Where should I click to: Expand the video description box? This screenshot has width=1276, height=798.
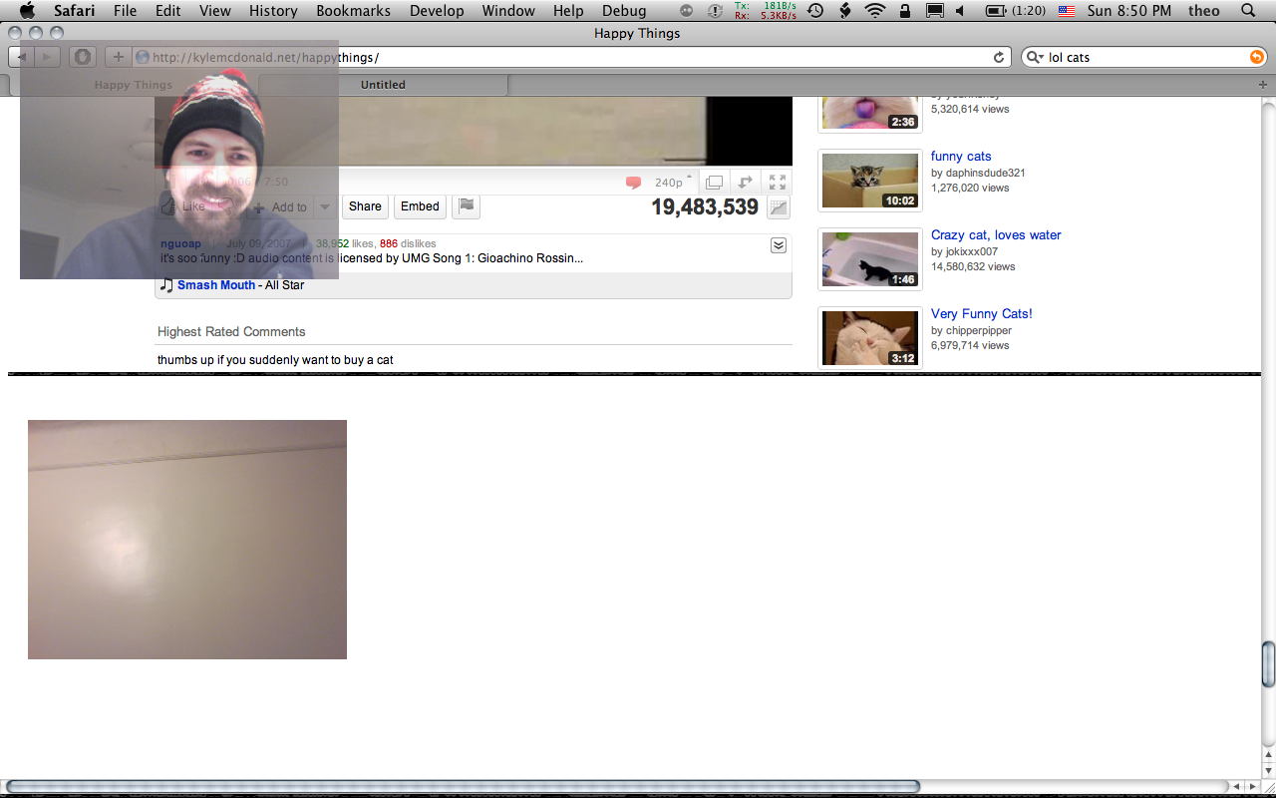point(779,245)
